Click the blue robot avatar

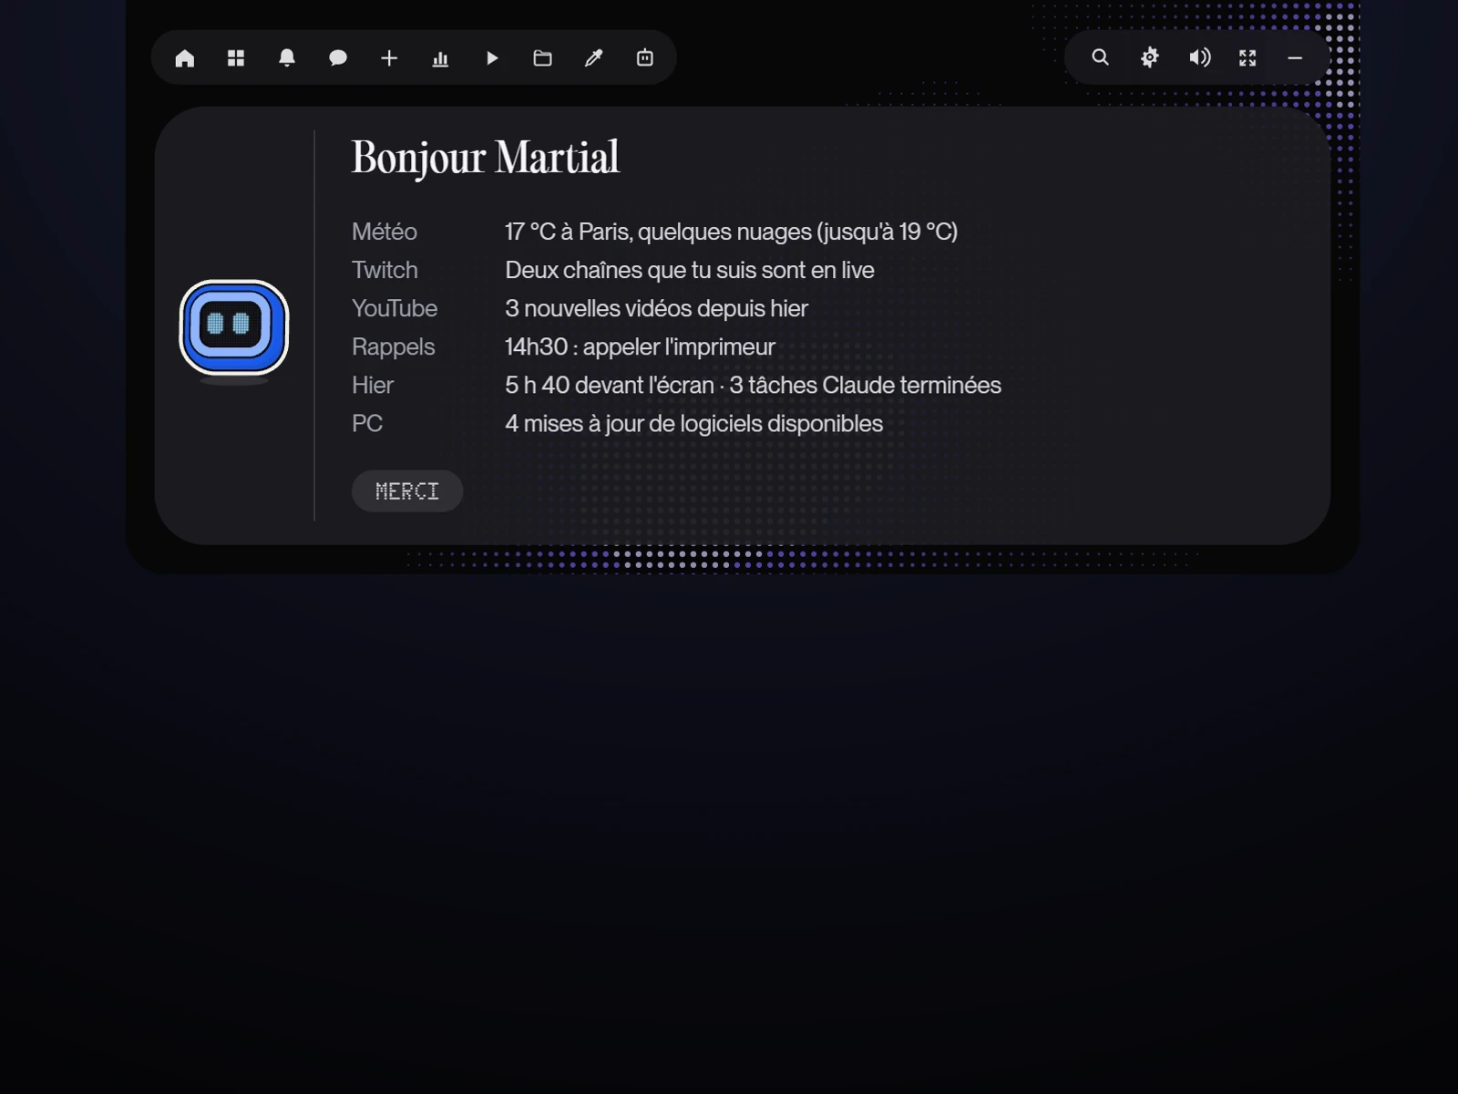234,327
